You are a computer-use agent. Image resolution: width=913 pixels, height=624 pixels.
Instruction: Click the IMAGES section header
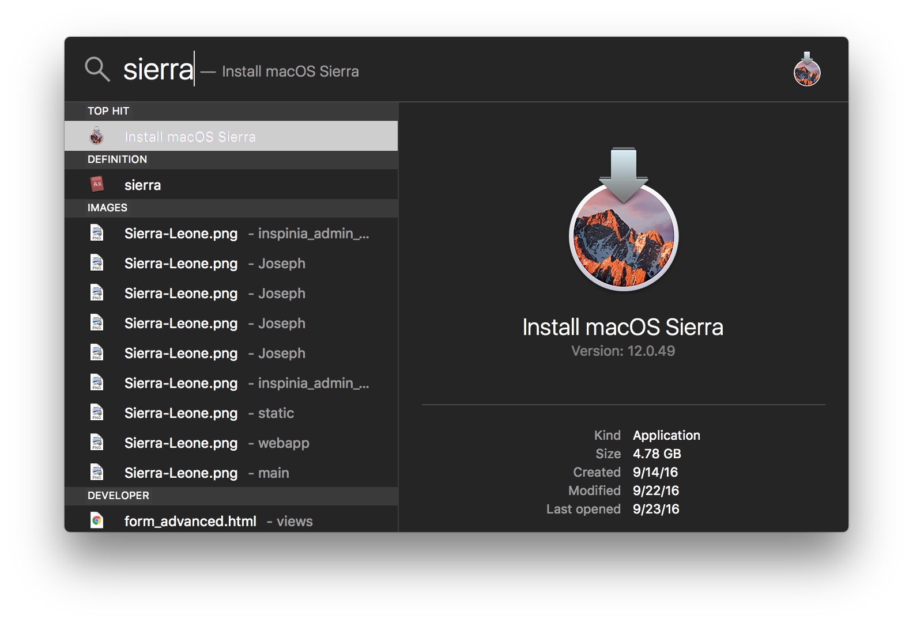point(231,208)
